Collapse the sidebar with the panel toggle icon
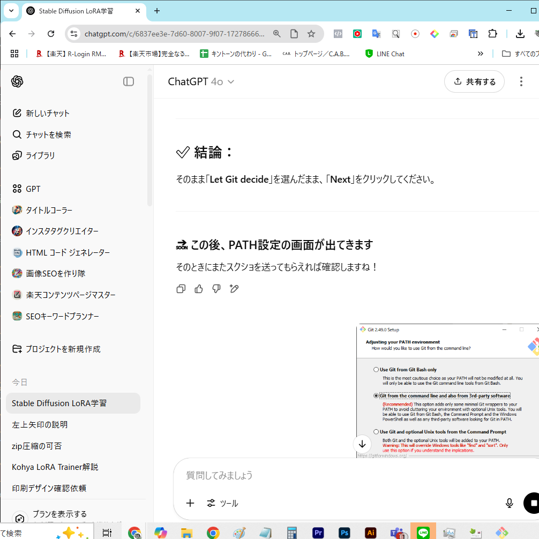 pyautogui.click(x=129, y=81)
